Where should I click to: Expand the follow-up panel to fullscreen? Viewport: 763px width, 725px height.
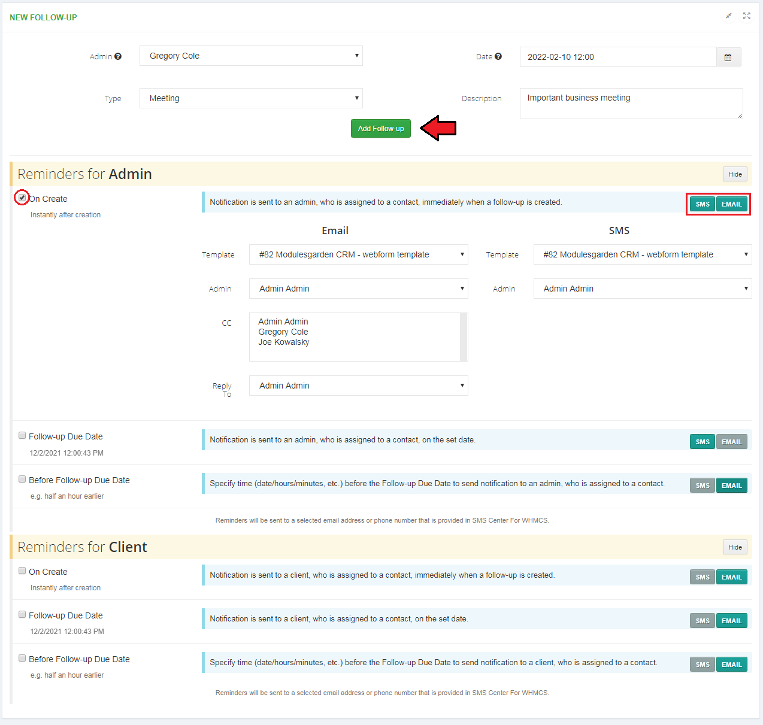pyautogui.click(x=747, y=16)
